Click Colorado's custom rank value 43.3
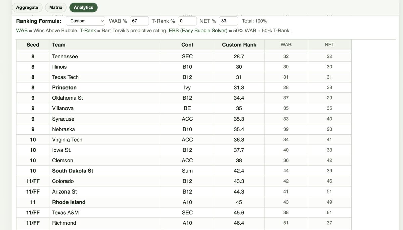The width and height of the screenshot is (403, 230). (x=239, y=181)
